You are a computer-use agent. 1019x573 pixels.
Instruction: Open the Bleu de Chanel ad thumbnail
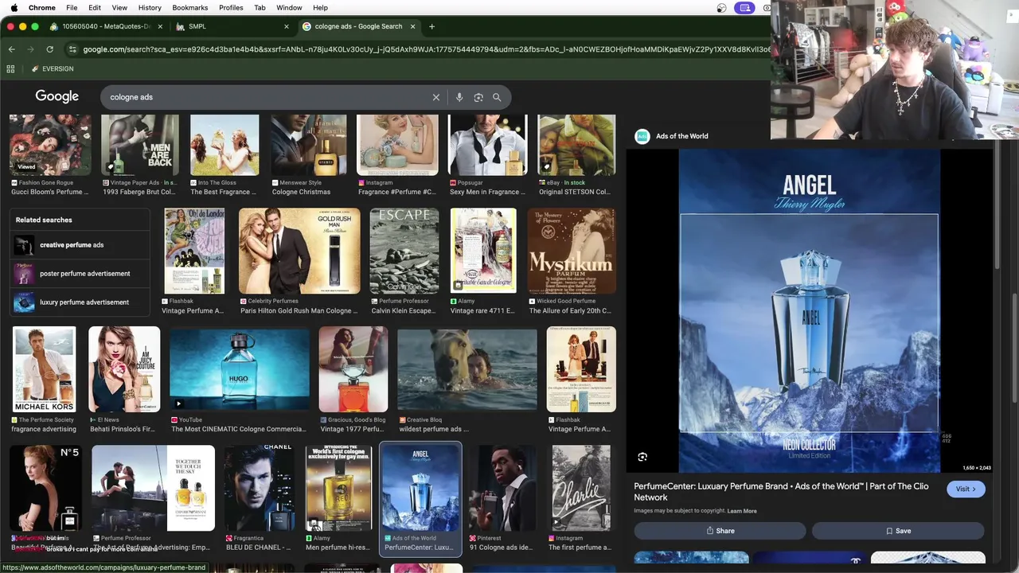[x=260, y=487]
